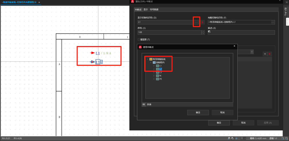Click RX: 9.31 coordinate readout
Screen dimensions: 289x141
pyautogui.click(x=6, y=138)
